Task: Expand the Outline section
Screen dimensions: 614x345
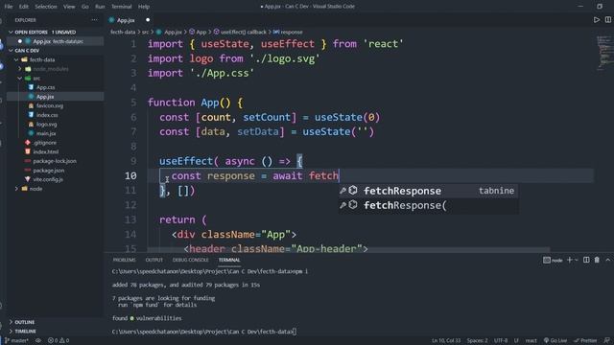Action: [x=24, y=322]
